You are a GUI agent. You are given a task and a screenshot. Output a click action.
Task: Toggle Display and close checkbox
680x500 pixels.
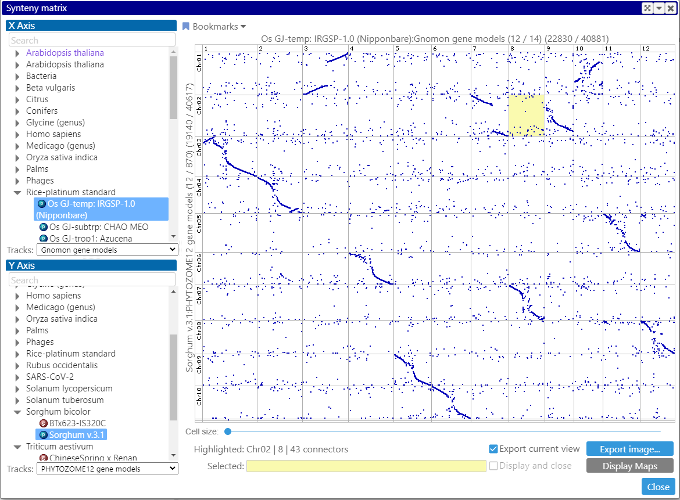493,466
